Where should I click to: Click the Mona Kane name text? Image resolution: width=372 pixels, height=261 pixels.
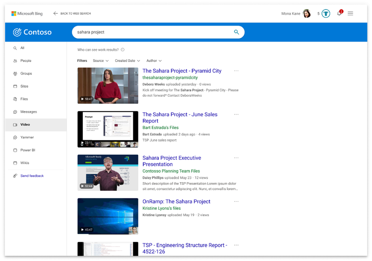(x=291, y=13)
